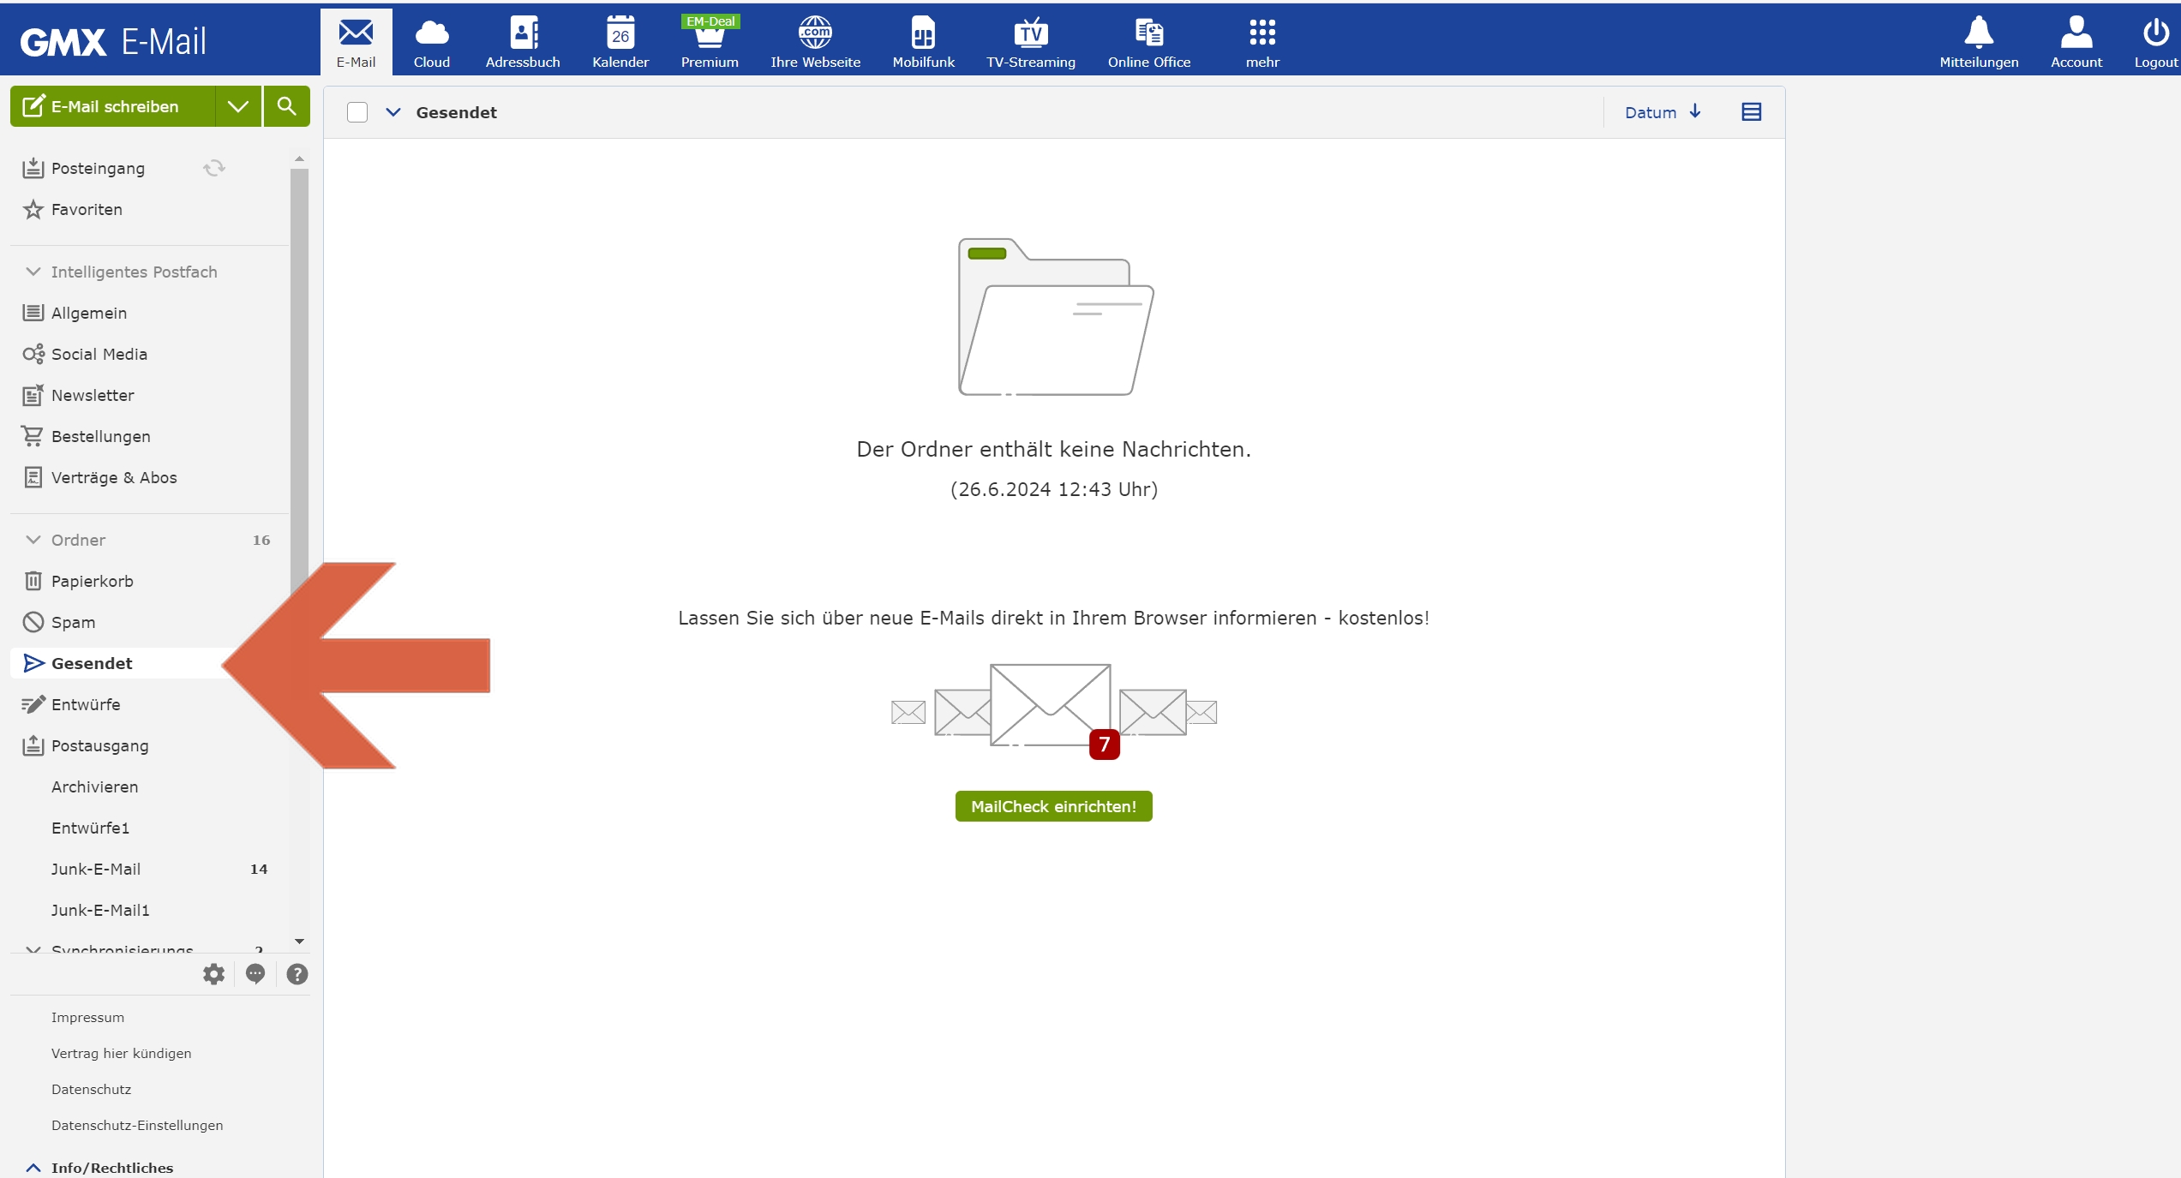Toggle the select-all messages checkbox
This screenshot has width=2181, height=1178.
click(x=357, y=112)
